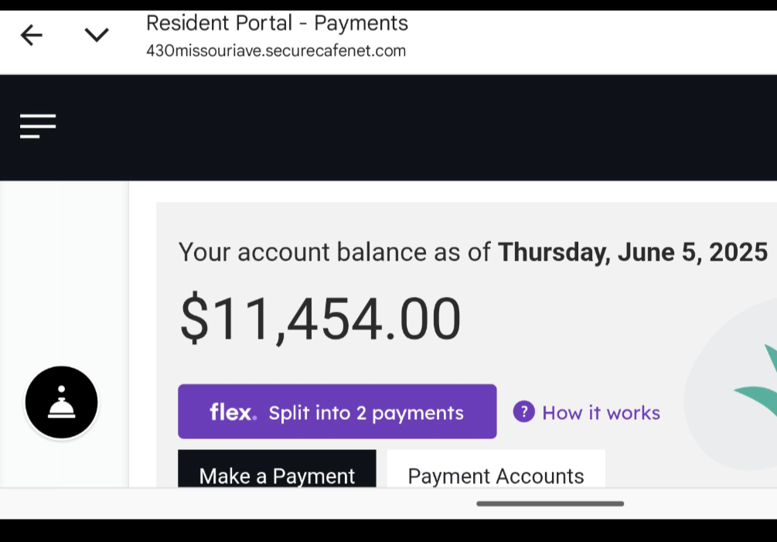
Task: Tap the back arrow in the browser bar
Action: pos(31,35)
